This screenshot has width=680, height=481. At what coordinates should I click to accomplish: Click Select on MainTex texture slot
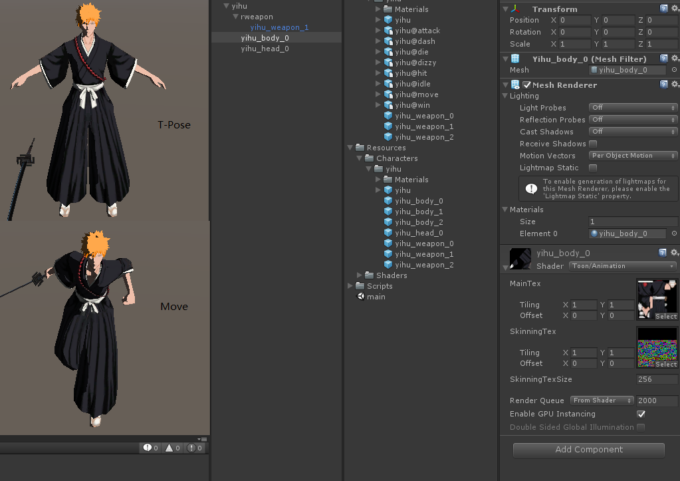[x=666, y=317]
